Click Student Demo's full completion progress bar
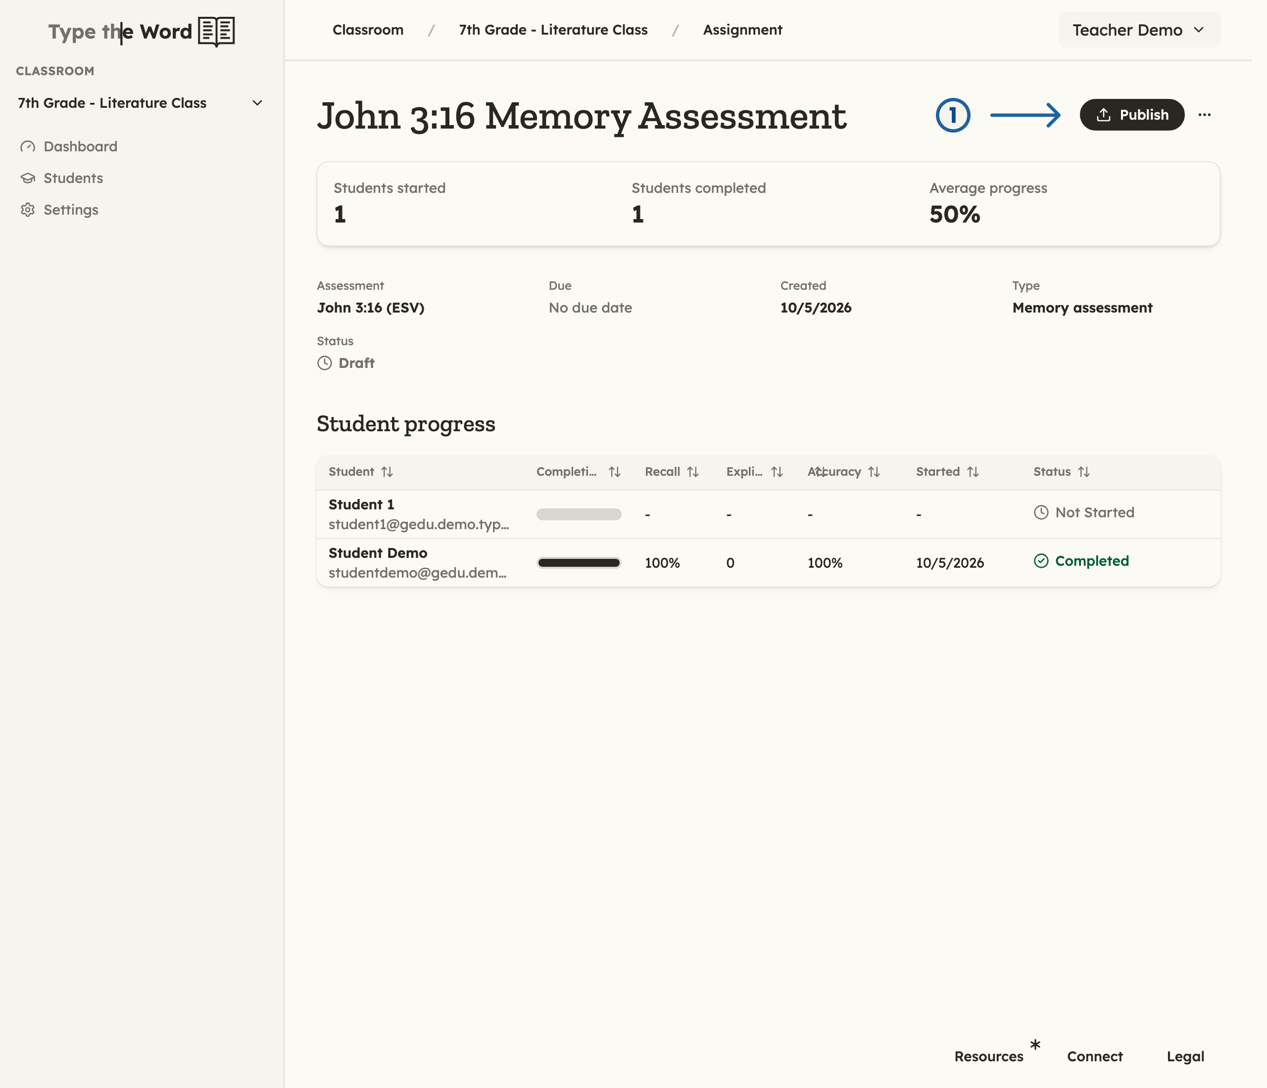The image size is (1267, 1088). click(579, 563)
